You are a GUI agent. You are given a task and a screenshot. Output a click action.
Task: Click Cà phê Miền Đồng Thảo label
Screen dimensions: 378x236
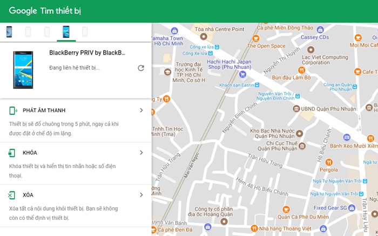(x=285, y=28)
